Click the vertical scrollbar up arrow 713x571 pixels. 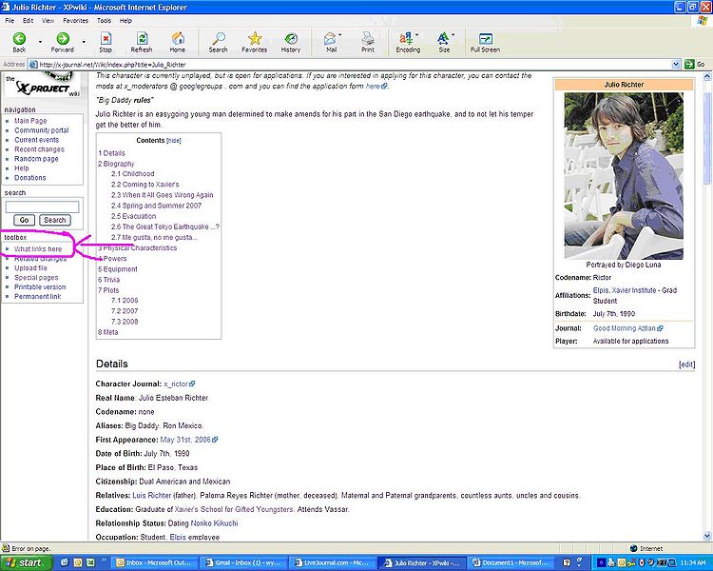(707, 76)
